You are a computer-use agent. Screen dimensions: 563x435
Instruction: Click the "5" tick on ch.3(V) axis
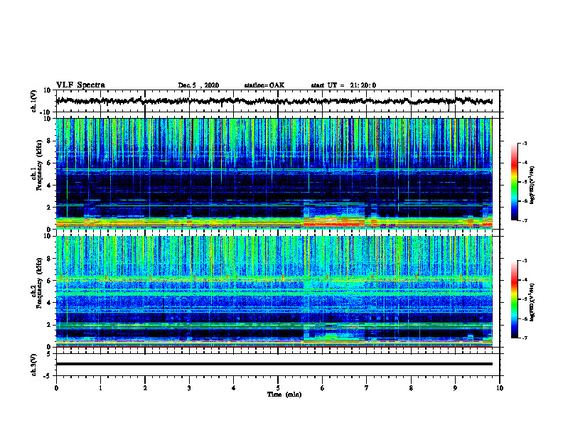pos(49,354)
